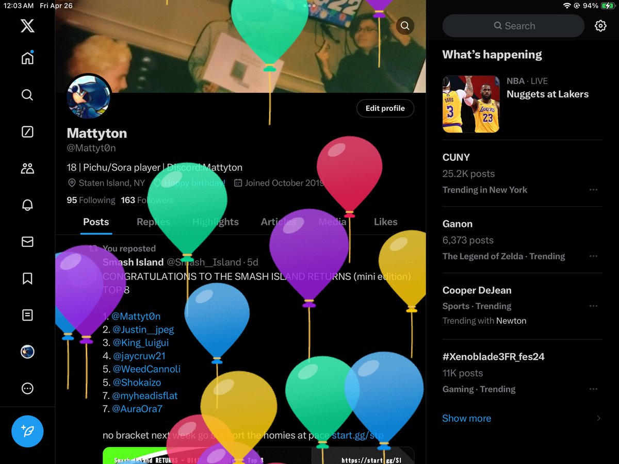Viewport: 619px width, 464px height.
Task: Open the X logo home link
Action: [x=27, y=26]
